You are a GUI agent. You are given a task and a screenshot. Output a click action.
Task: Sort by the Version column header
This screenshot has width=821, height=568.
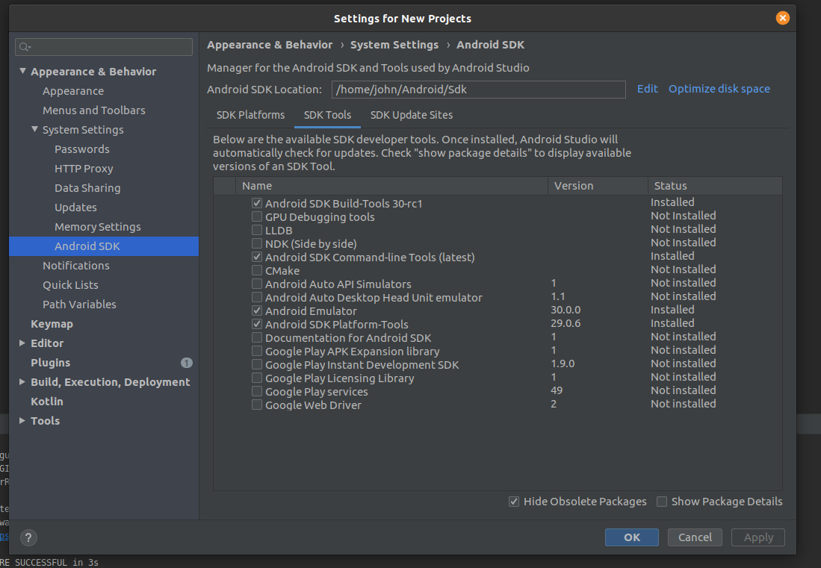(598, 186)
